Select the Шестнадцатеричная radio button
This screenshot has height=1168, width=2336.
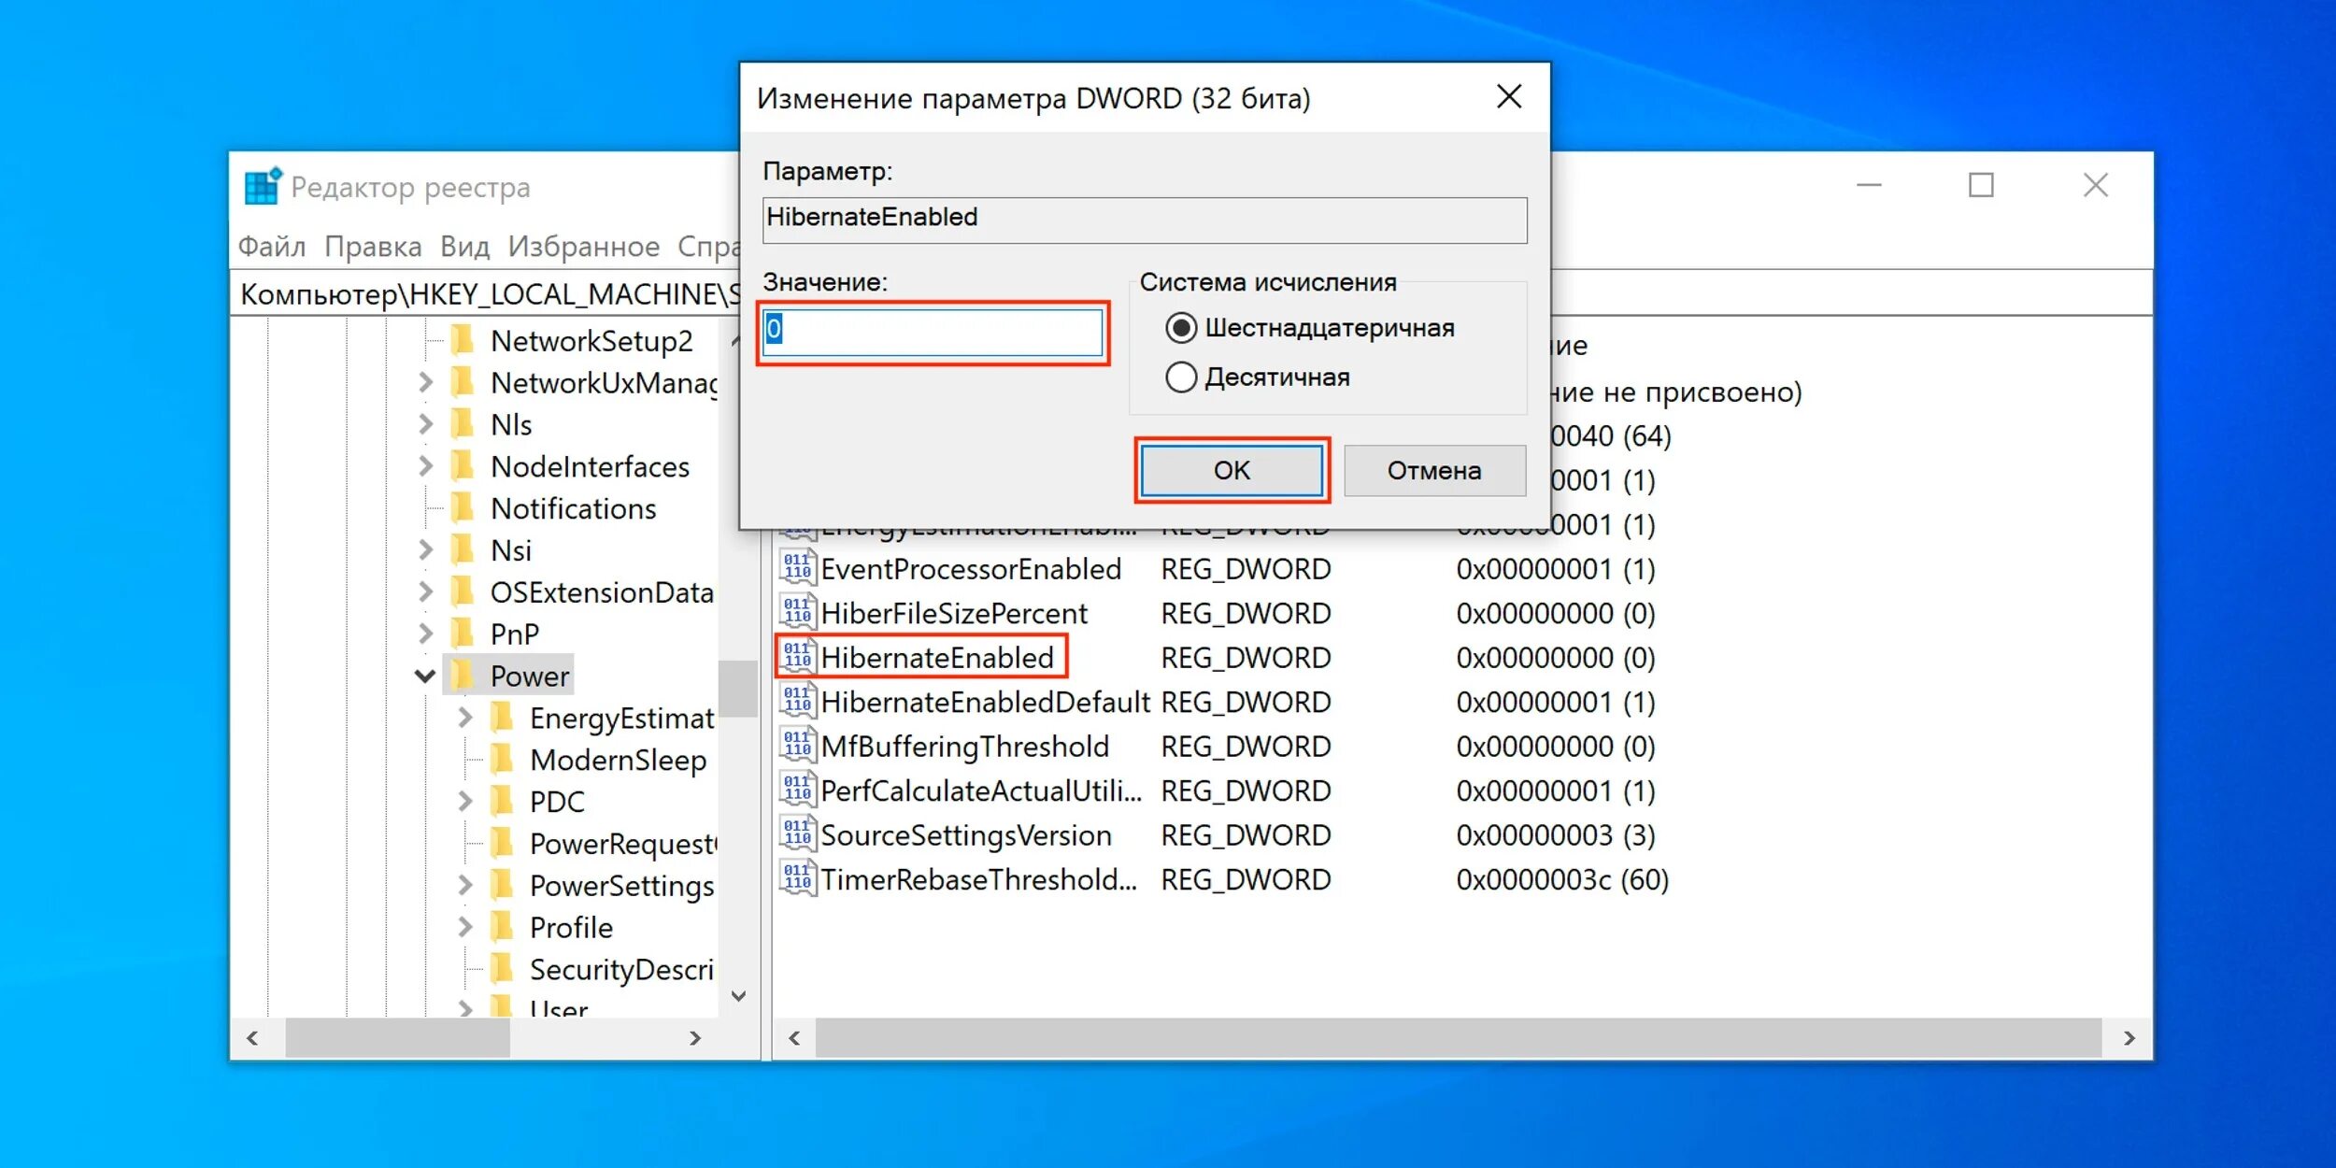[x=1181, y=328]
